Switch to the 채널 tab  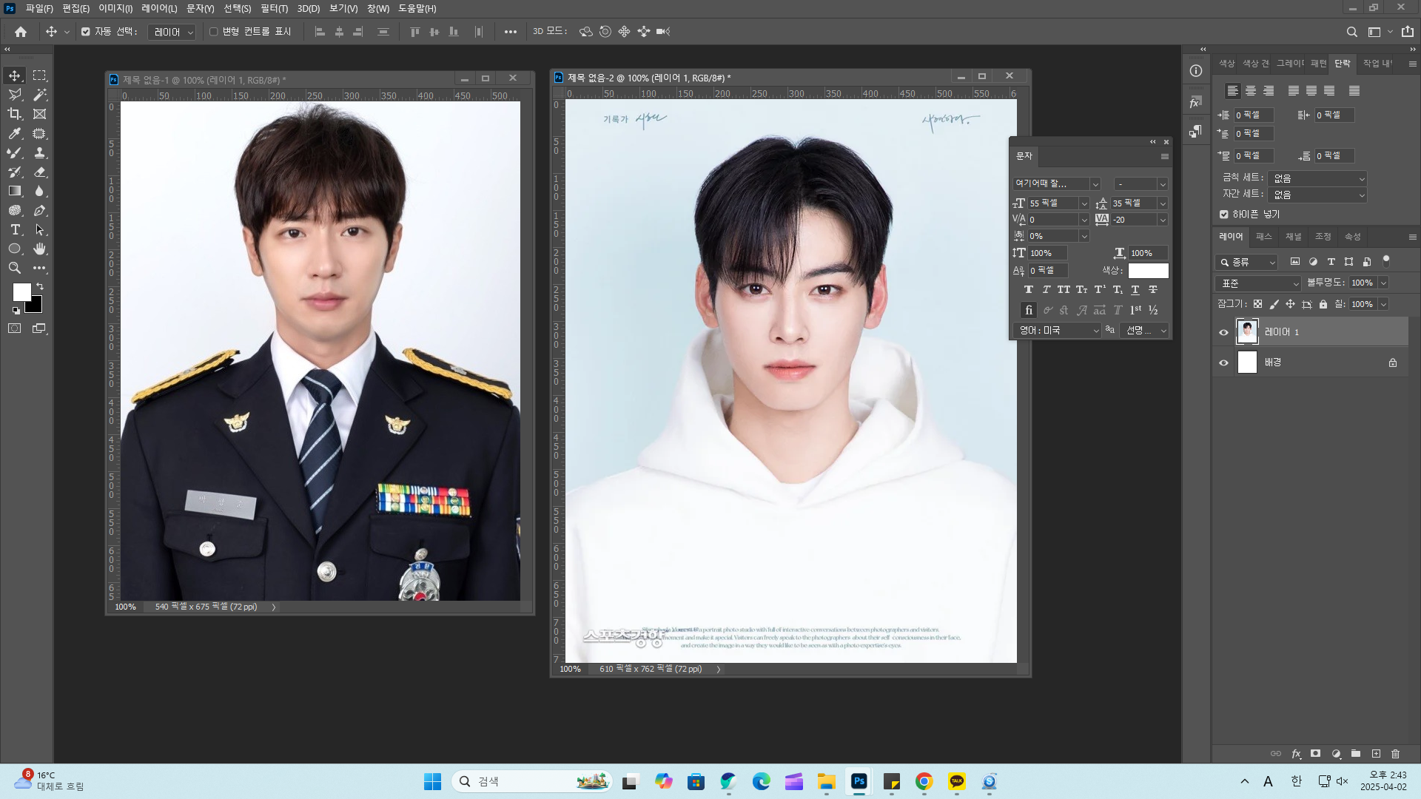(1293, 237)
